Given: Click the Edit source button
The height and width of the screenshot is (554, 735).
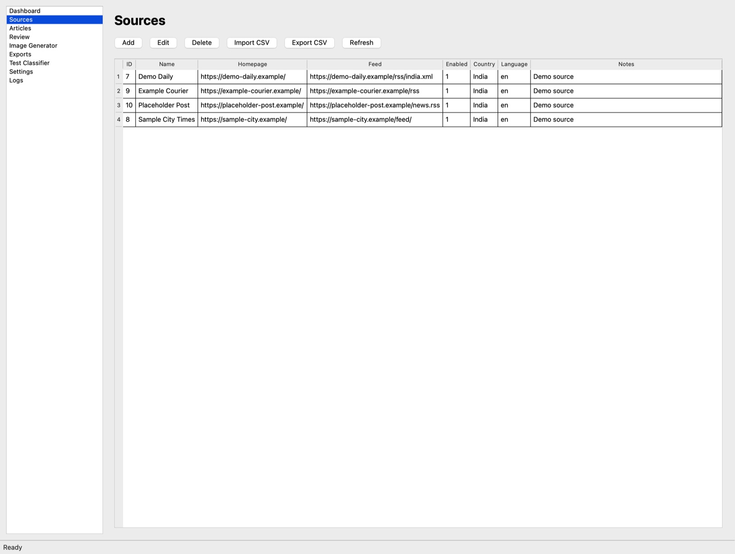Looking at the screenshot, I should 163,43.
